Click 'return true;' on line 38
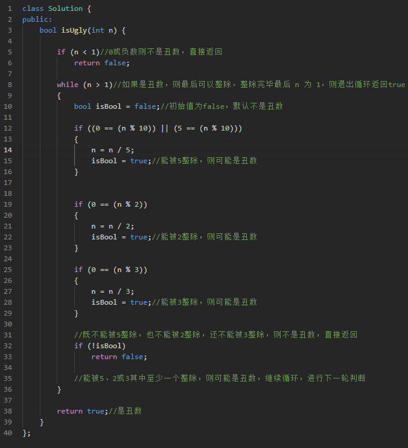The height and width of the screenshot is (448, 408). coord(83,411)
